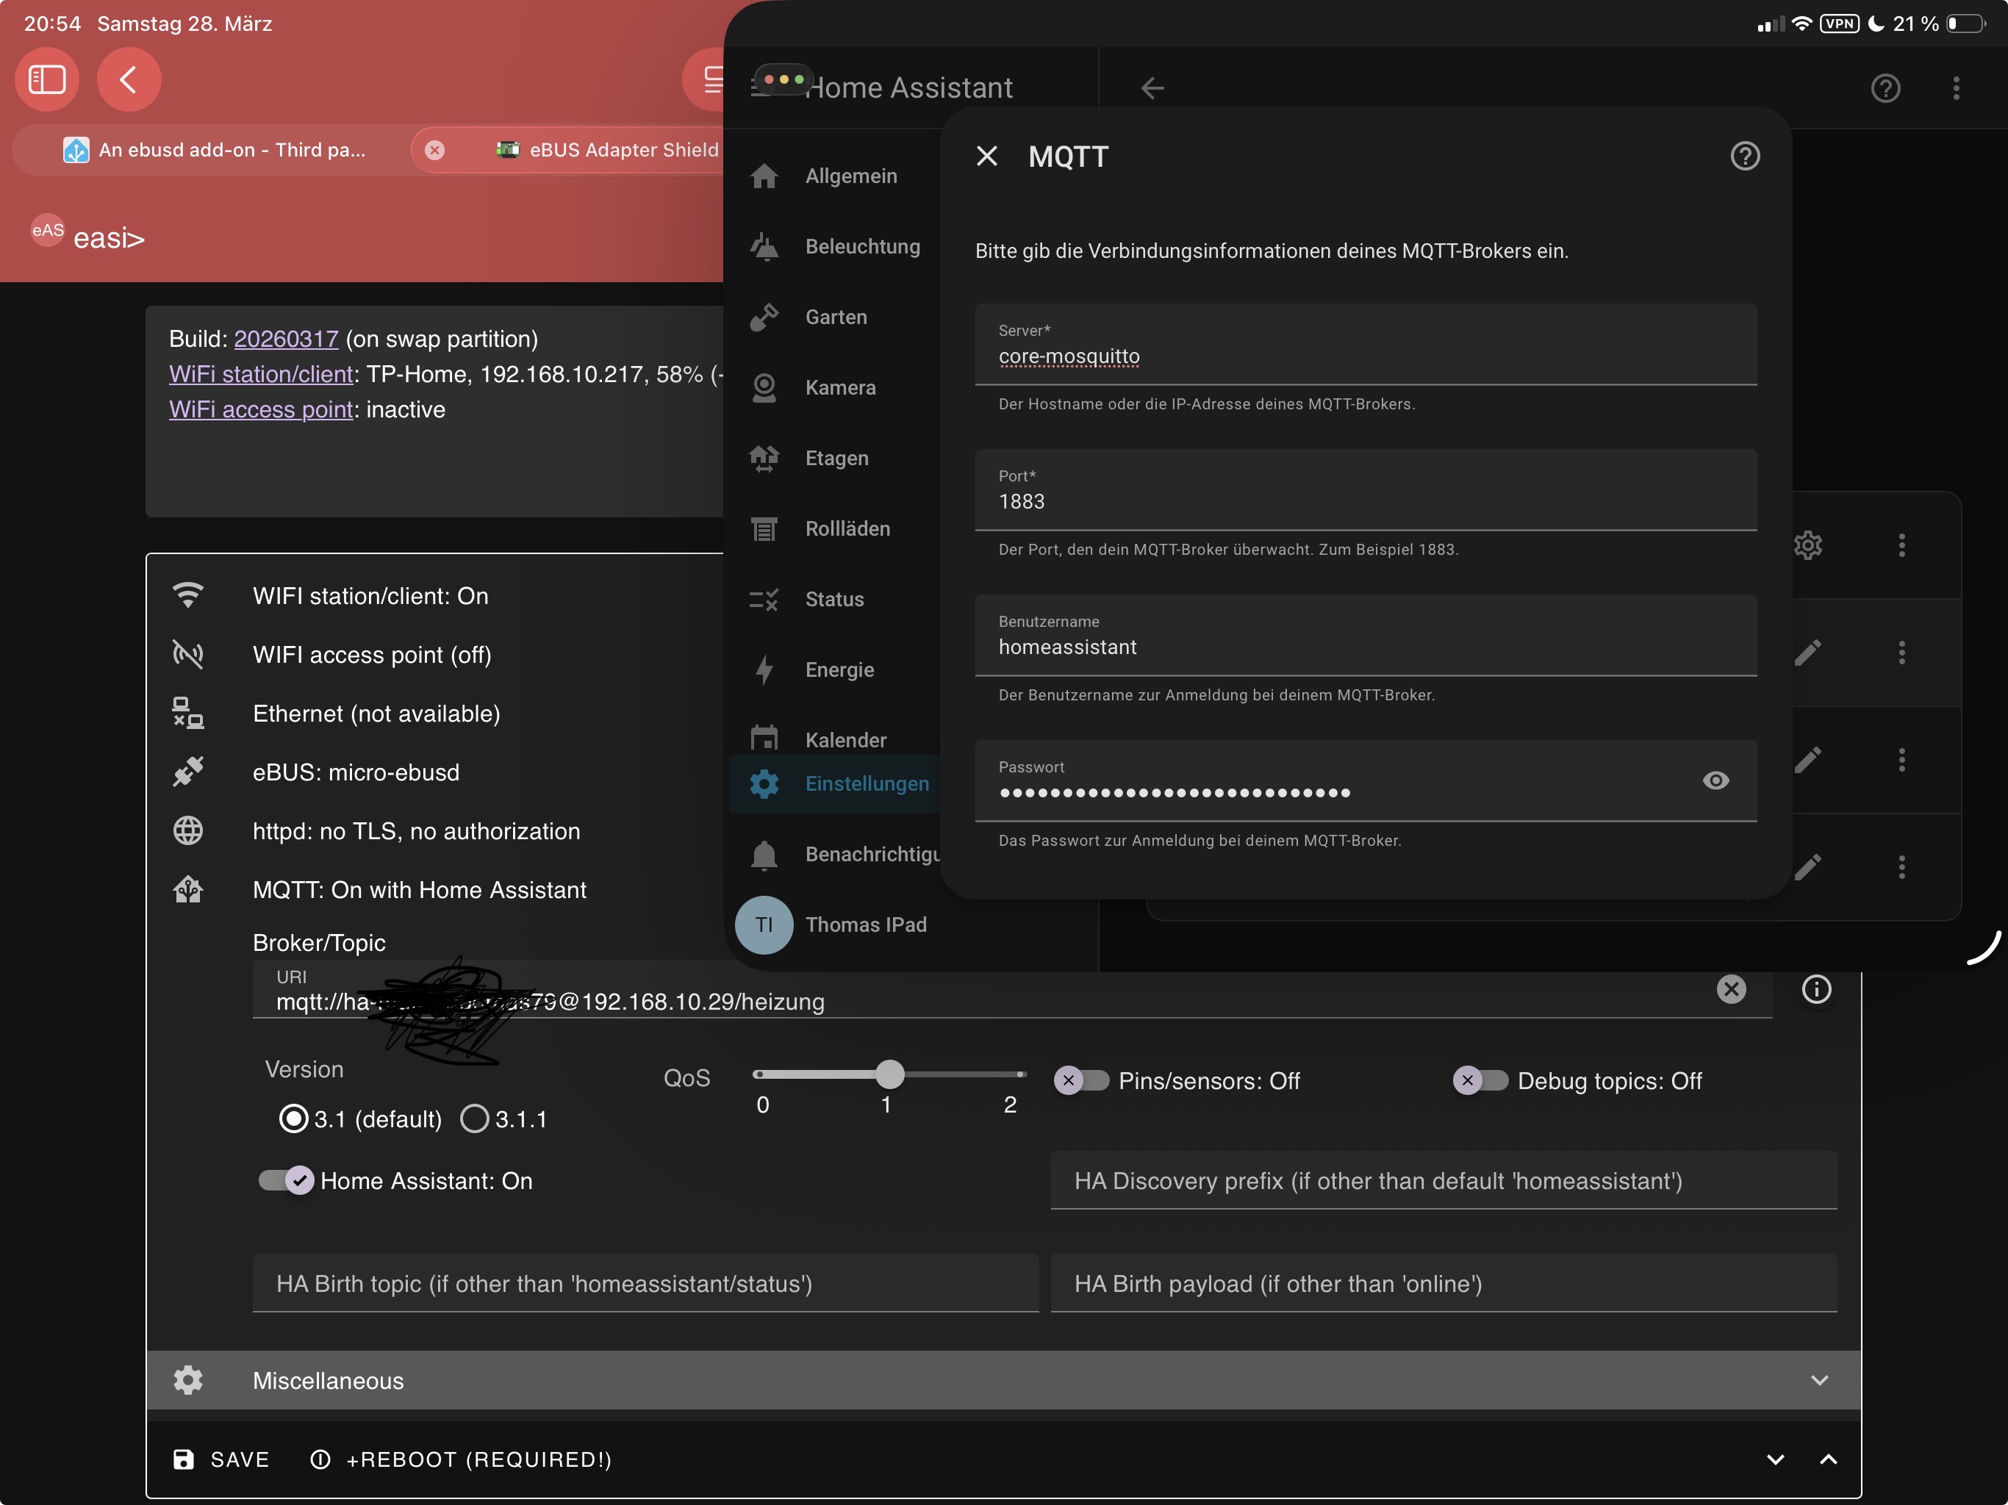The image size is (2008, 1505).
Task: Click the httpd globe icon
Action: click(188, 830)
